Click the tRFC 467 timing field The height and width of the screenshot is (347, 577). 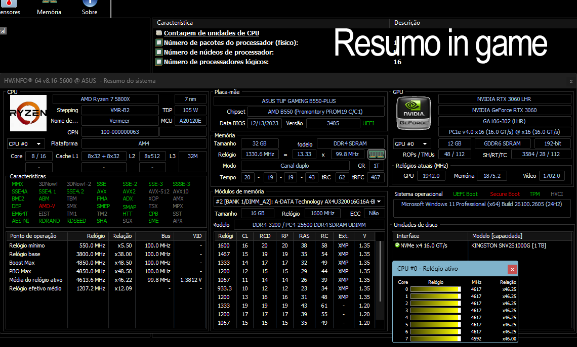[x=376, y=177]
